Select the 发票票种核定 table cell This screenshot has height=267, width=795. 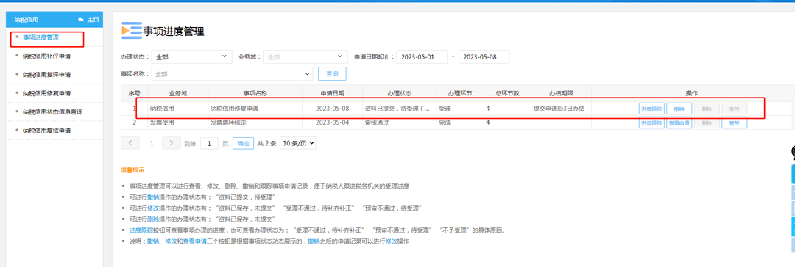coord(255,122)
